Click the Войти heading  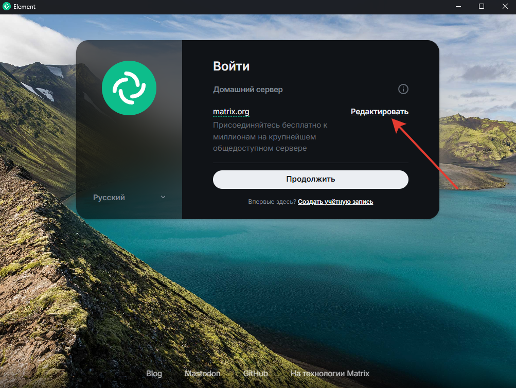coord(231,66)
